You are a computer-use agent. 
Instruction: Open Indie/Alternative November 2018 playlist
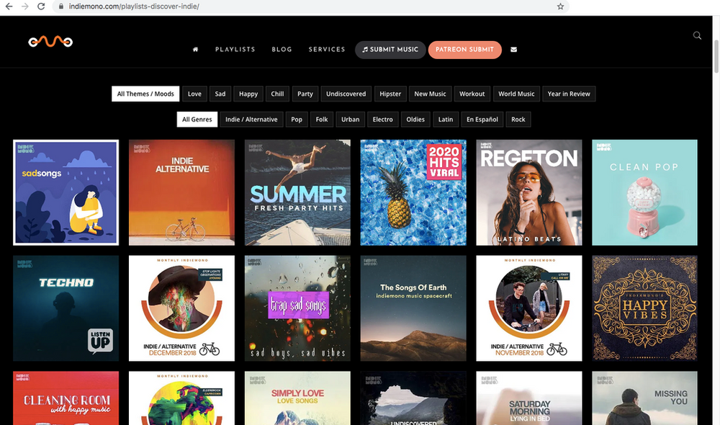(x=529, y=308)
